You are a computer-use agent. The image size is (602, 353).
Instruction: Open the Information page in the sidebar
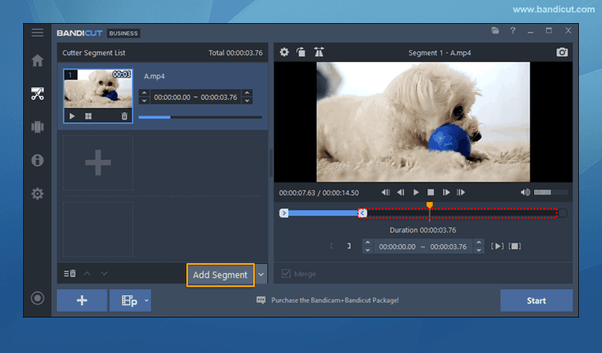click(37, 160)
